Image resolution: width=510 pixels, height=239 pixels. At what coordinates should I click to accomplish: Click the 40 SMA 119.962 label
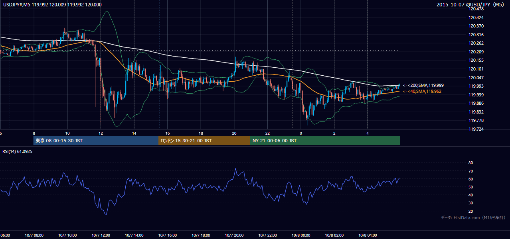coord(422,91)
